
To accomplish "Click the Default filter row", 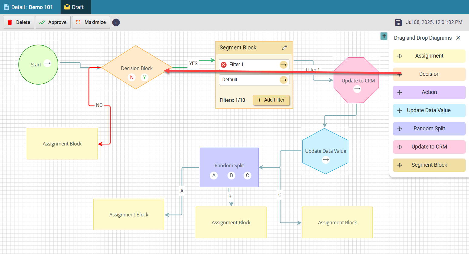I will (x=254, y=80).
